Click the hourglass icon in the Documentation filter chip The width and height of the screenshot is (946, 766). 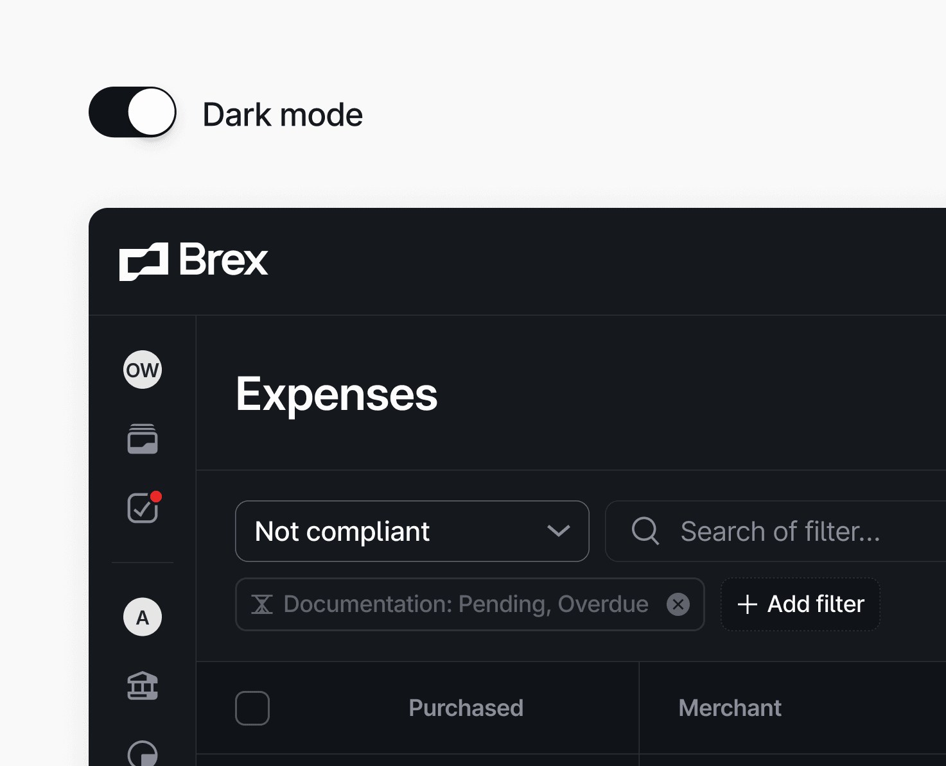click(262, 604)
